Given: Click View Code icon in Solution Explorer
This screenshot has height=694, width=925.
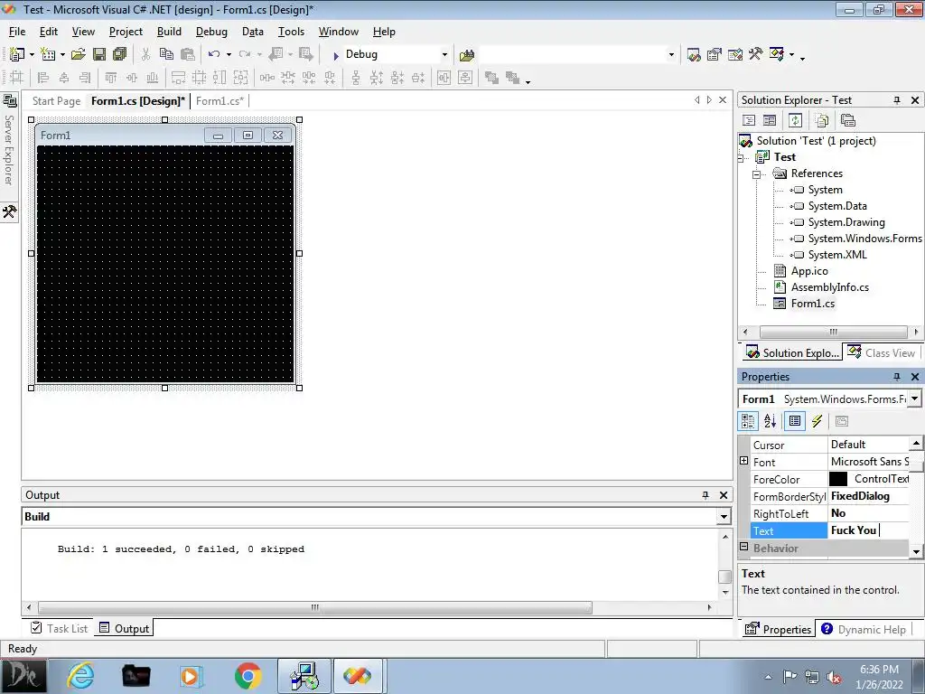Looking at the screenshot, I should click(749, 120).
